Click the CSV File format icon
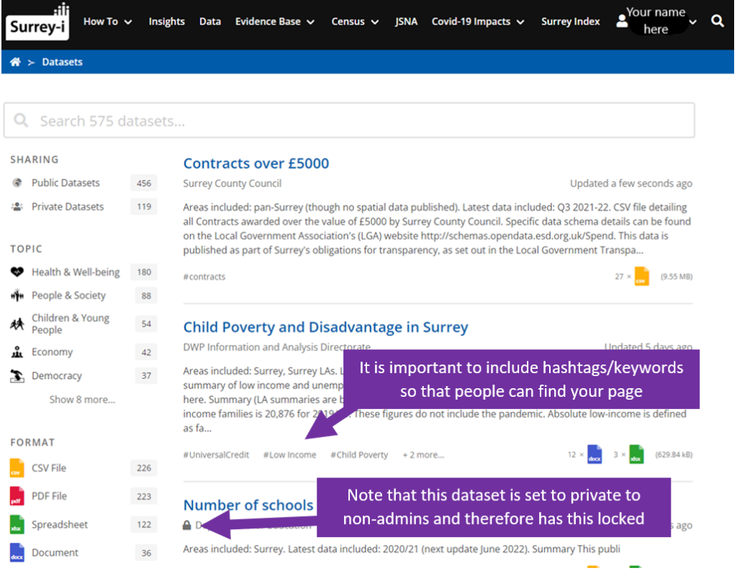The width and height of the screenshot is (737, 573). (17, 468)
